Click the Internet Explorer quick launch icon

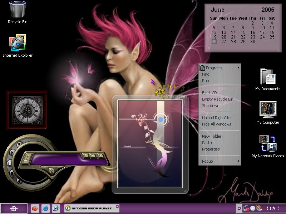pos(45,208)
